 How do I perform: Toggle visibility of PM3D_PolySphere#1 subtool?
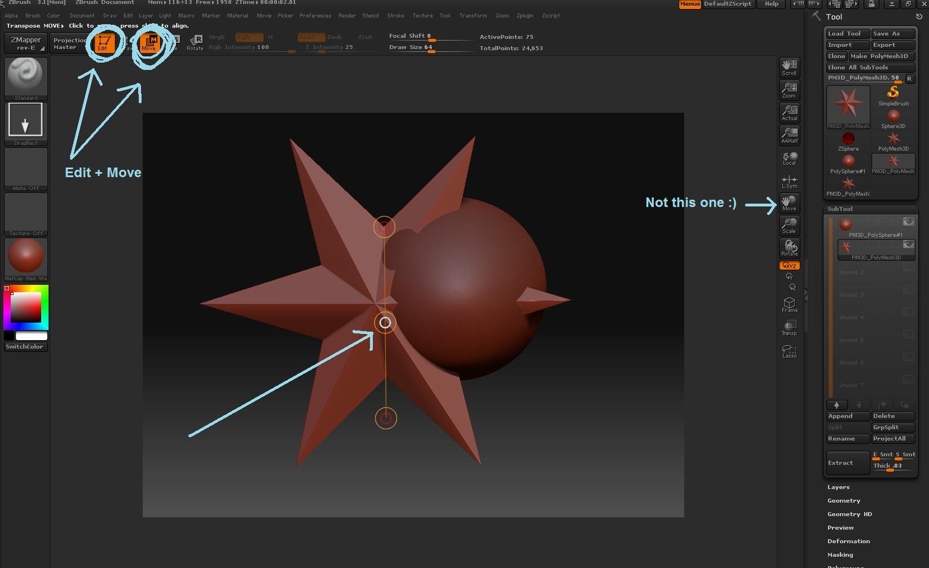point(908,222)
